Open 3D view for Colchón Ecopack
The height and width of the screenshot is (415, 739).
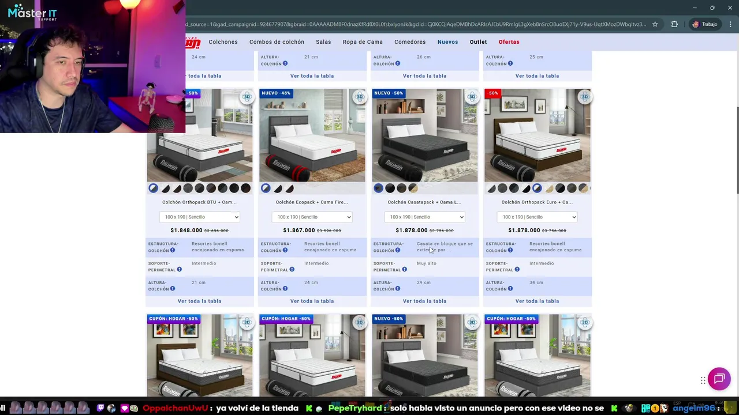coord(360,96)
